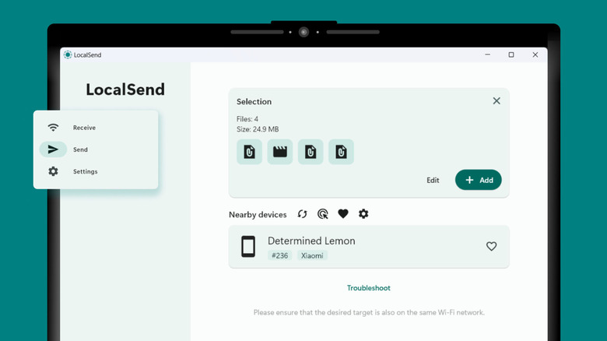This screenshot has height=341, width=607.
Task: Open the Receive tab in sidebar
Action: coord(96,128)
